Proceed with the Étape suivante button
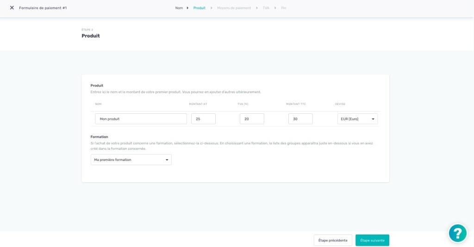The image size is (474, 247). (373, 241)
